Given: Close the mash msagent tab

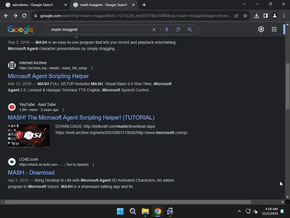Looking at the screenshot, I should (133, 5).
